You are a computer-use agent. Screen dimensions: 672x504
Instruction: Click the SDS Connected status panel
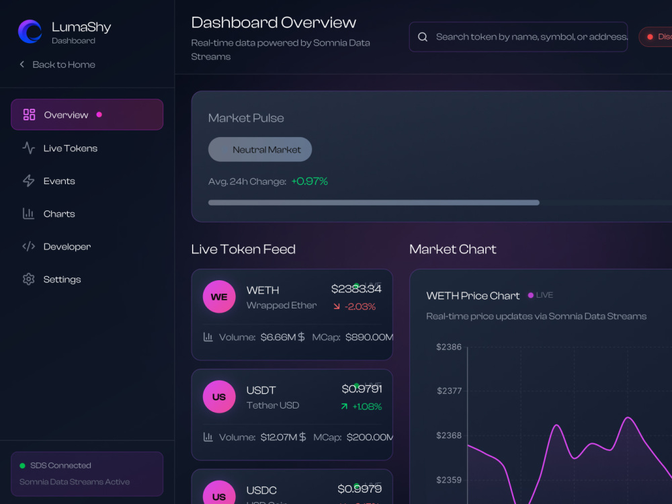click(87, 474)
